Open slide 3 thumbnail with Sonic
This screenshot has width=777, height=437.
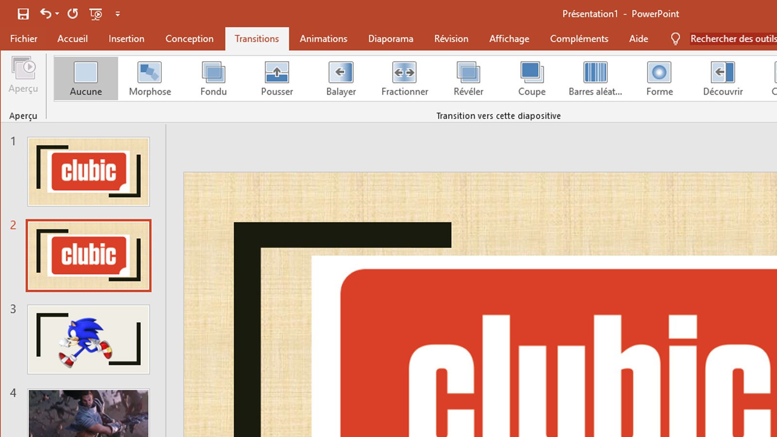pos(88,339)
